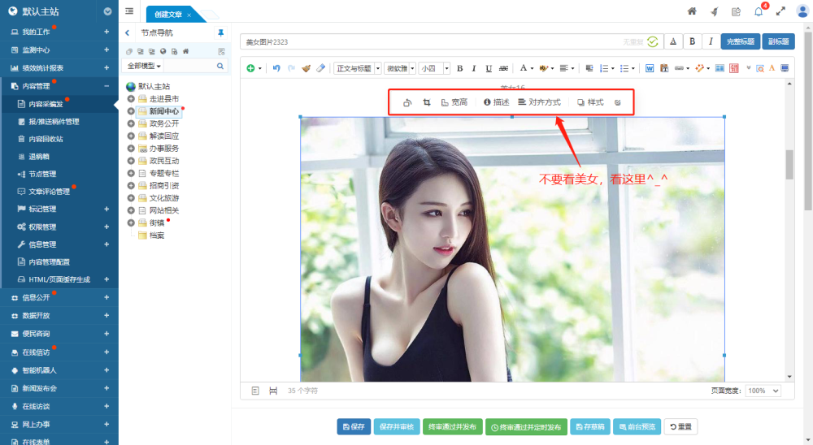Click the format painter brush icon
The image size is (813, 445).
306,68
